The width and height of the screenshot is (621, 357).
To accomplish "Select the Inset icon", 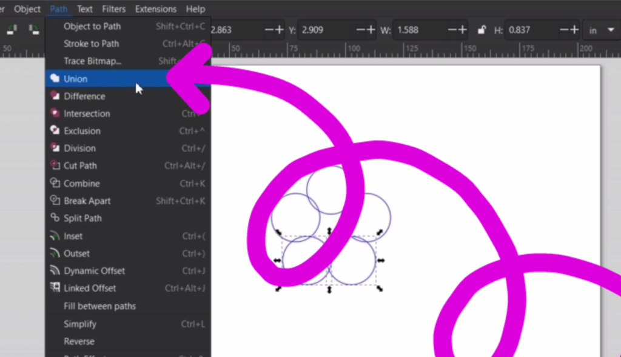I will coord(55,236).
